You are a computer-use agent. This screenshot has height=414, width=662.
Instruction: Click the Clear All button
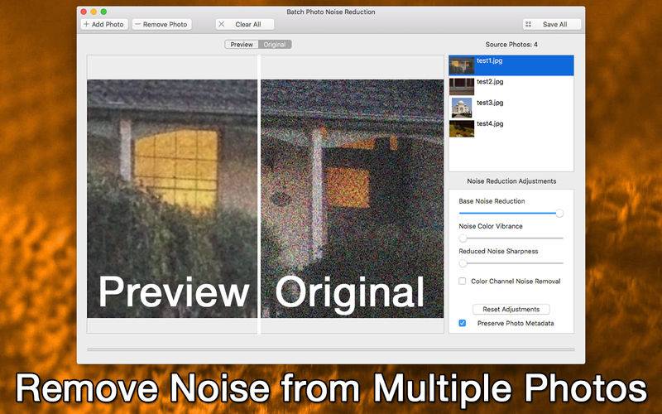[x=245, y=25]
